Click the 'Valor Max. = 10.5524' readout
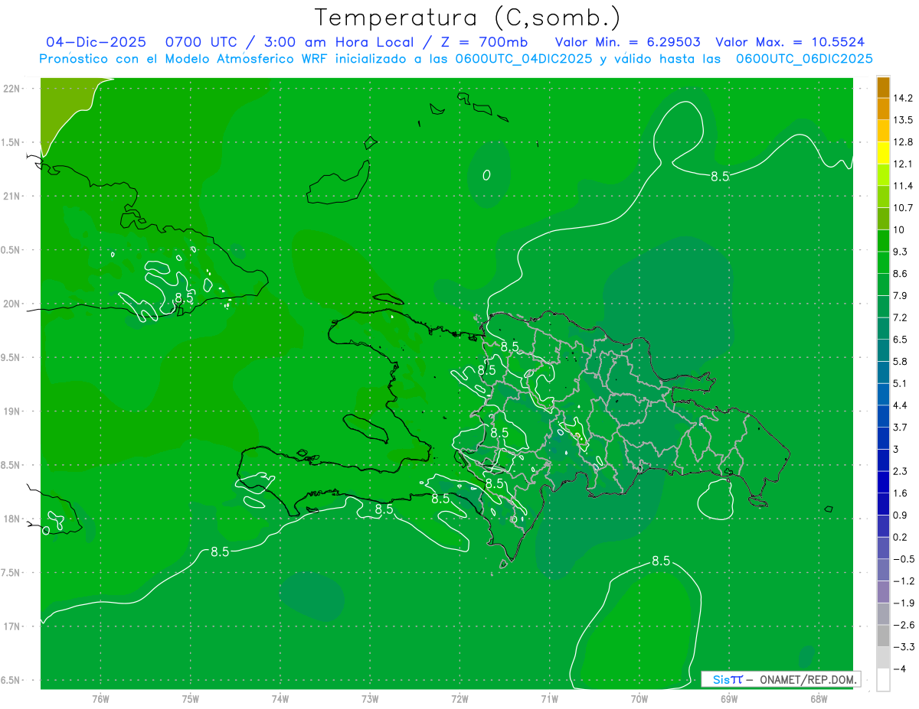 [790, 42]
